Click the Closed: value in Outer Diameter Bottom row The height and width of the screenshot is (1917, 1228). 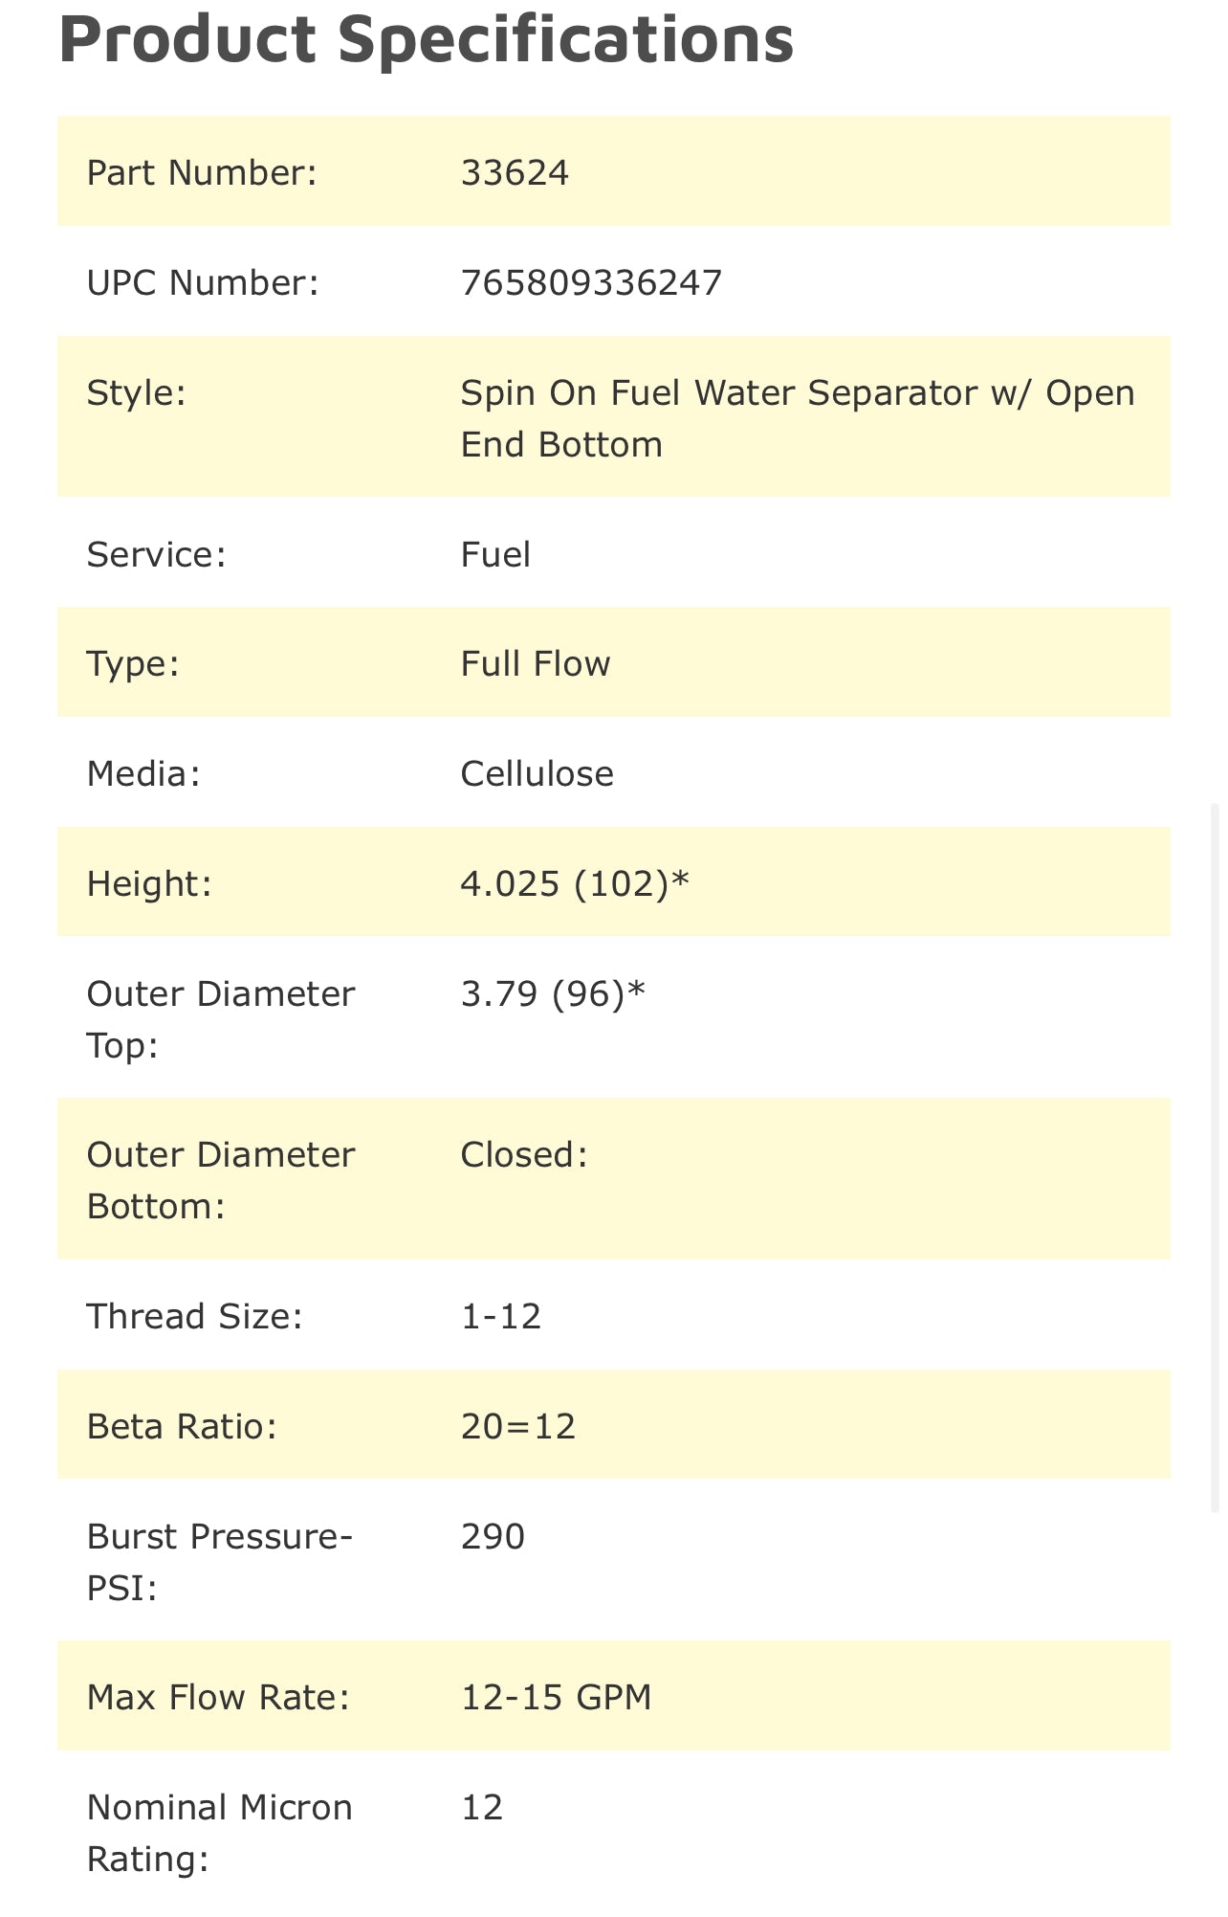click(524, 1155)
